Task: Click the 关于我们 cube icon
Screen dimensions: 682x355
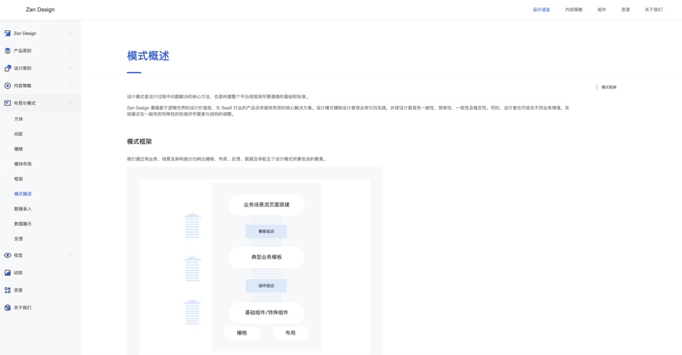Action: click(x=8, y=308)
